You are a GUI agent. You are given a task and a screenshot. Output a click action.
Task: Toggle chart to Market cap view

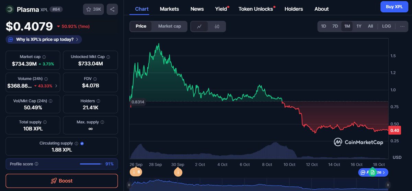pyautogui.click(x=170, y=26)
